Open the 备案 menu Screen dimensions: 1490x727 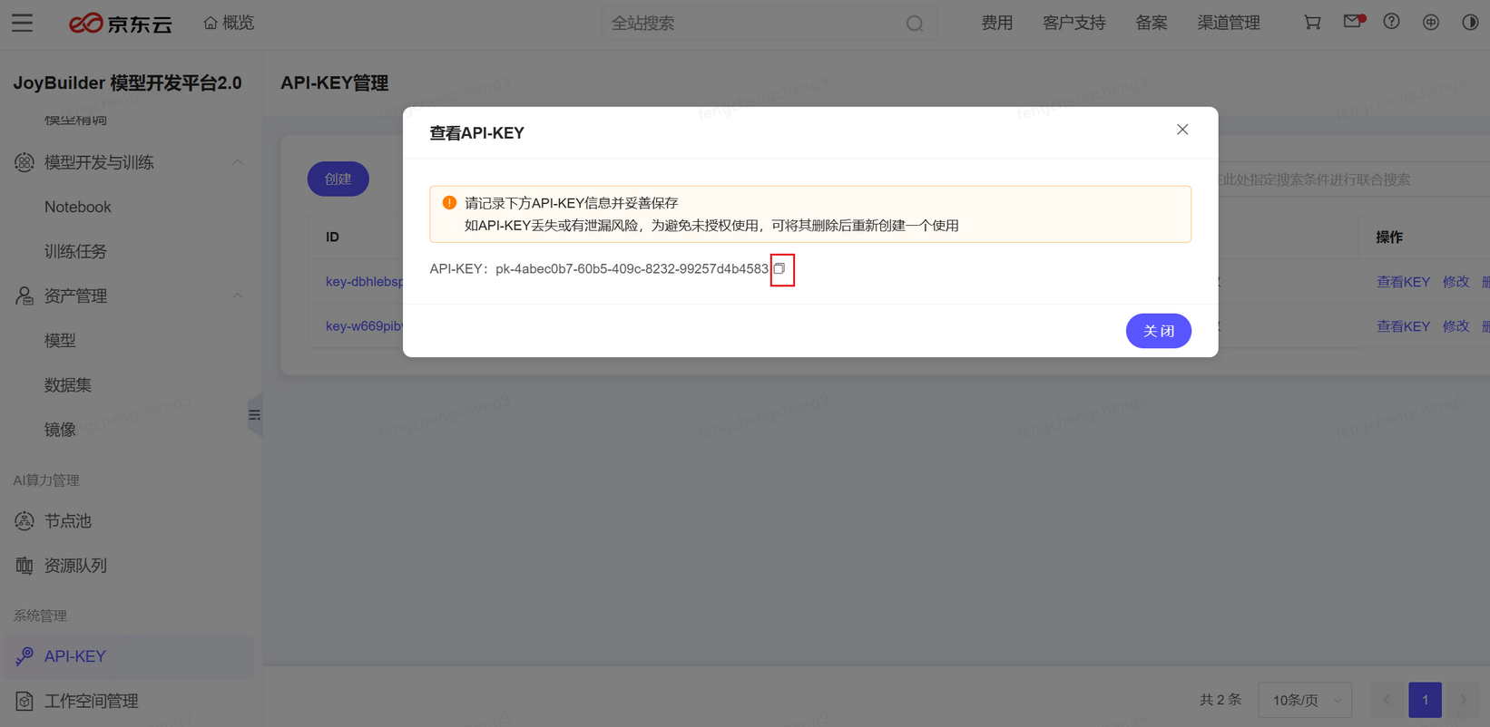click(x=1152, y=23)
